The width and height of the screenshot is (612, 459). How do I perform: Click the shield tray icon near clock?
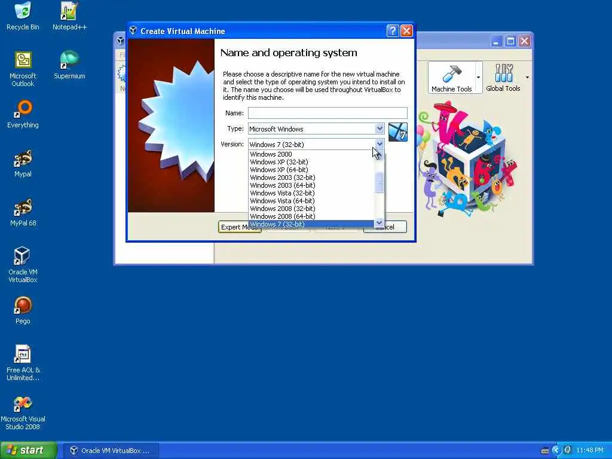pyautogui.click(x=568, y=450)
